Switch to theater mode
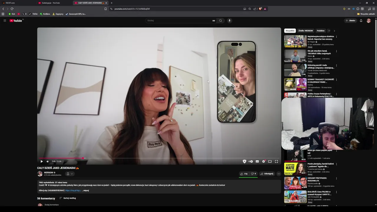The width and height of the screenshot is (377, 212). 270,161
